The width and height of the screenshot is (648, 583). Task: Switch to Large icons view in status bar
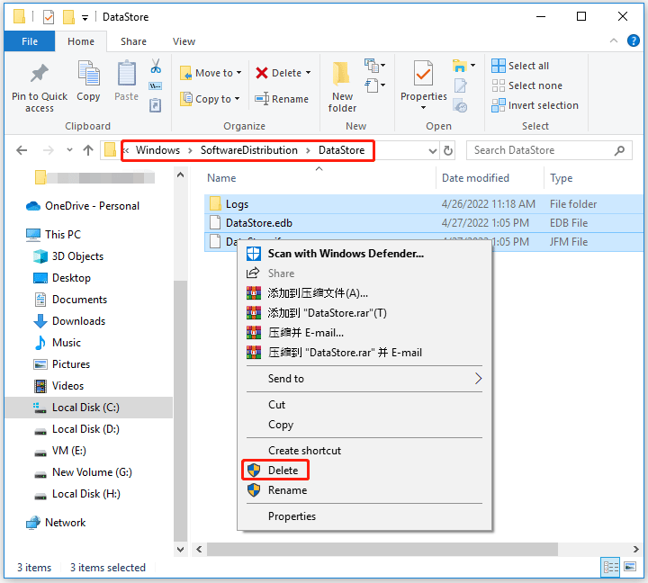(630, 567)
